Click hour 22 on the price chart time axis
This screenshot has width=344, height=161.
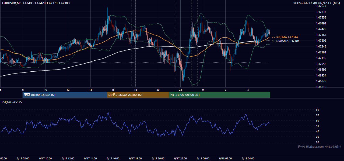180,90
